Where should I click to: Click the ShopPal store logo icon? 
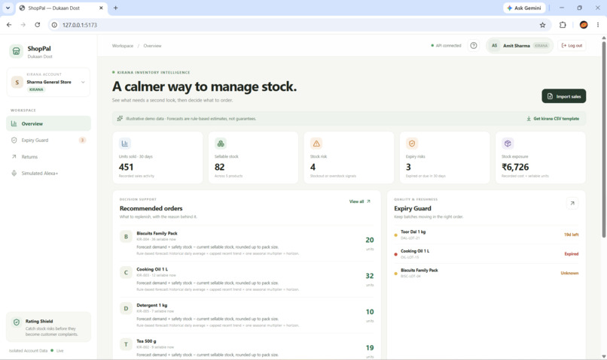[x=17, y=51]
